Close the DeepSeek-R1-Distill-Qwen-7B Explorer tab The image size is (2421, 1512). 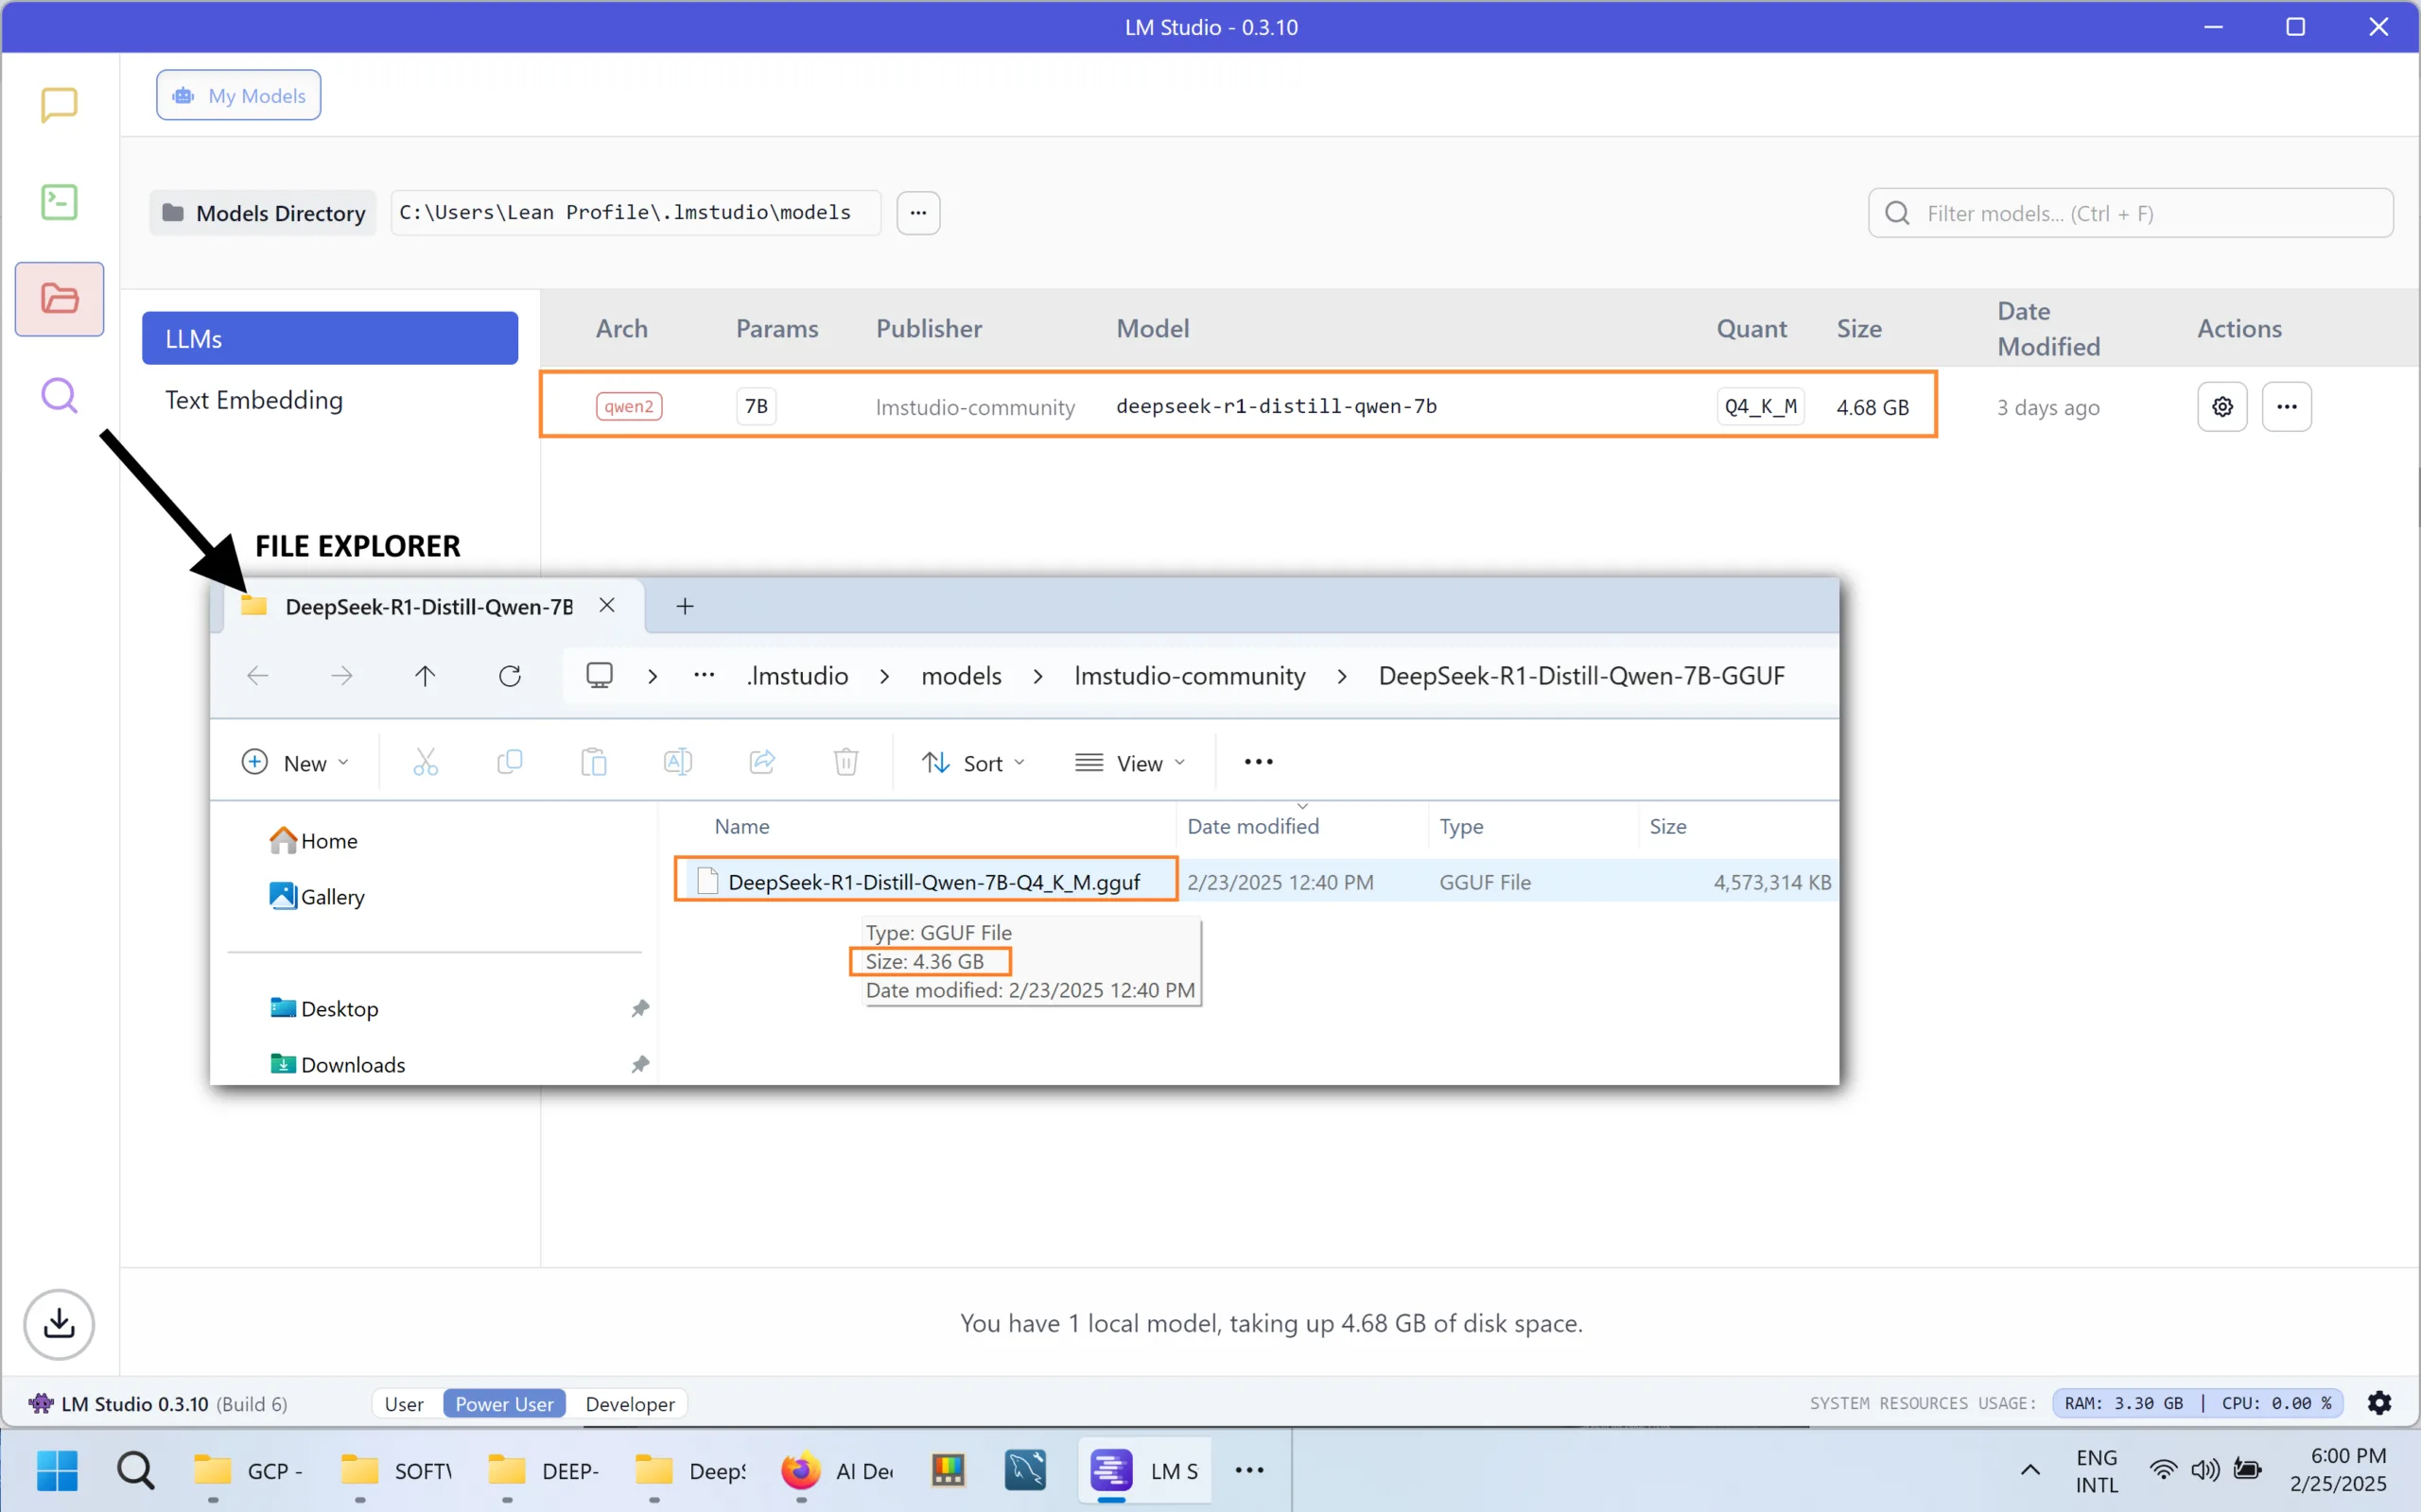[x=606, y=605]
